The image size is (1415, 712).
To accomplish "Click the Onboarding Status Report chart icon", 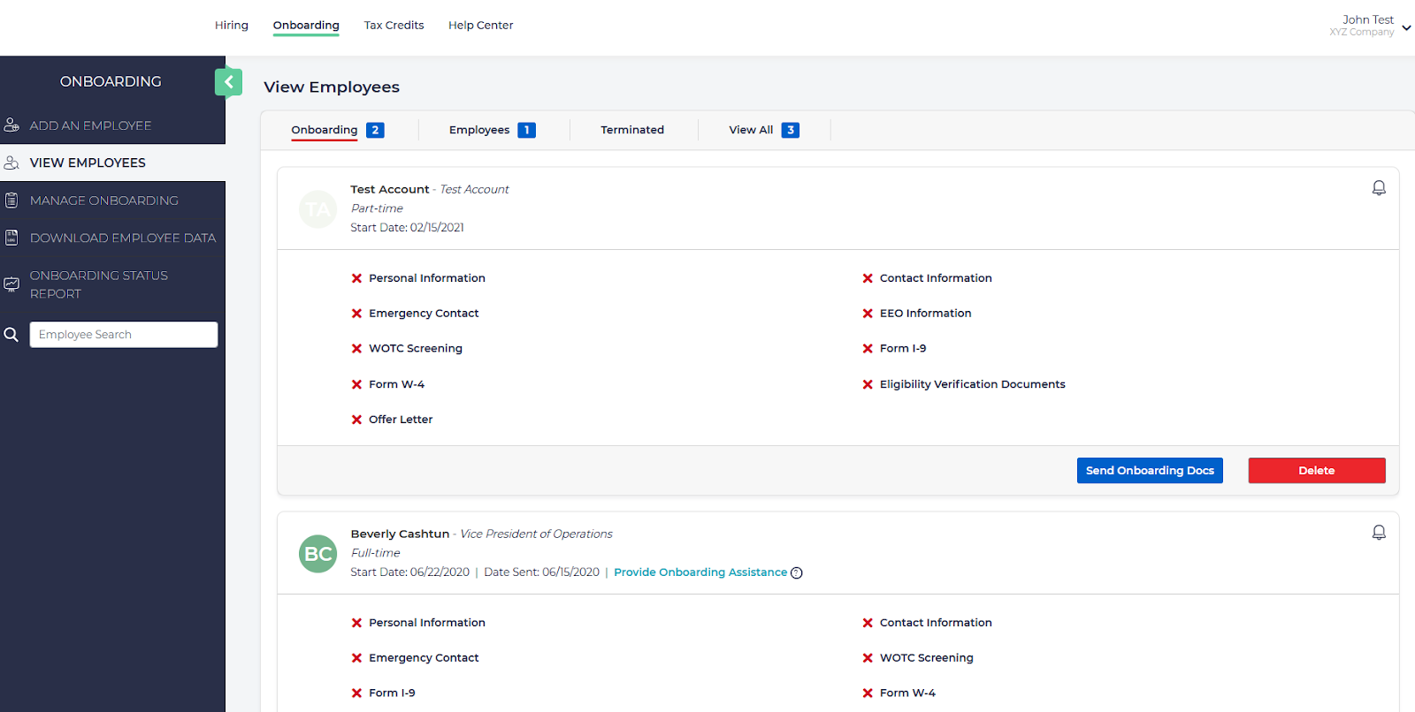I will (11, 284).
